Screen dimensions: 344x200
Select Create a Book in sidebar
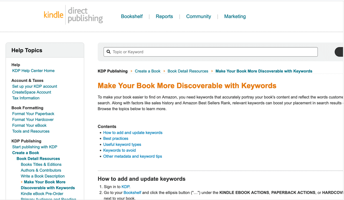tap(26, 153)
